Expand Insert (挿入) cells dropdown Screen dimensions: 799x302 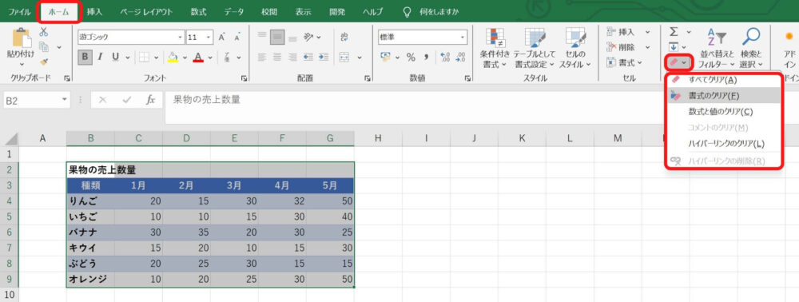[x=648, y=32]
